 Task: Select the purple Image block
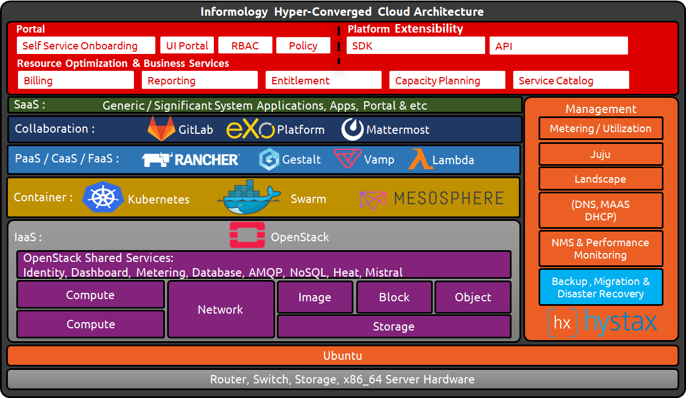click(x=315, y=297)
